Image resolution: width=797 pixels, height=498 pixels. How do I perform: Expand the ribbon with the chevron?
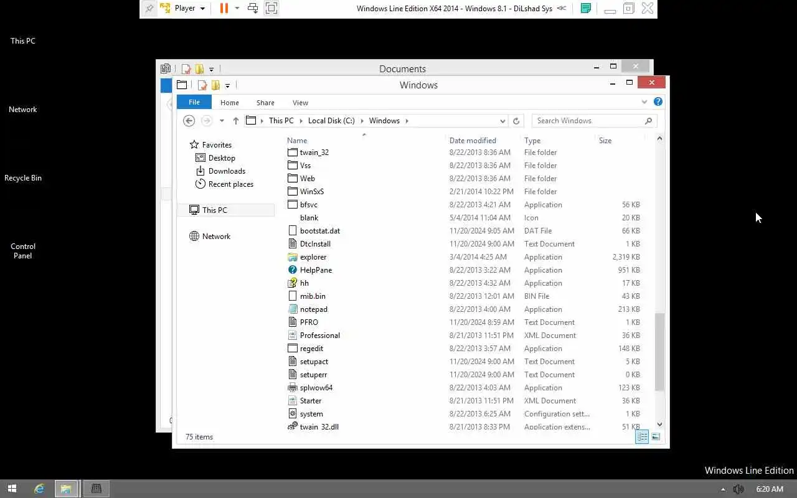click(644, 101)
